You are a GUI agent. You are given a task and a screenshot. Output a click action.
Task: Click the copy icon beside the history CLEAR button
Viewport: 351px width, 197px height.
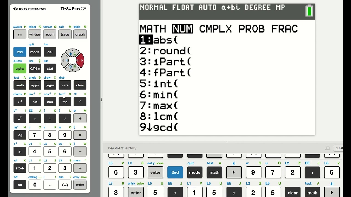click(327, 148)
